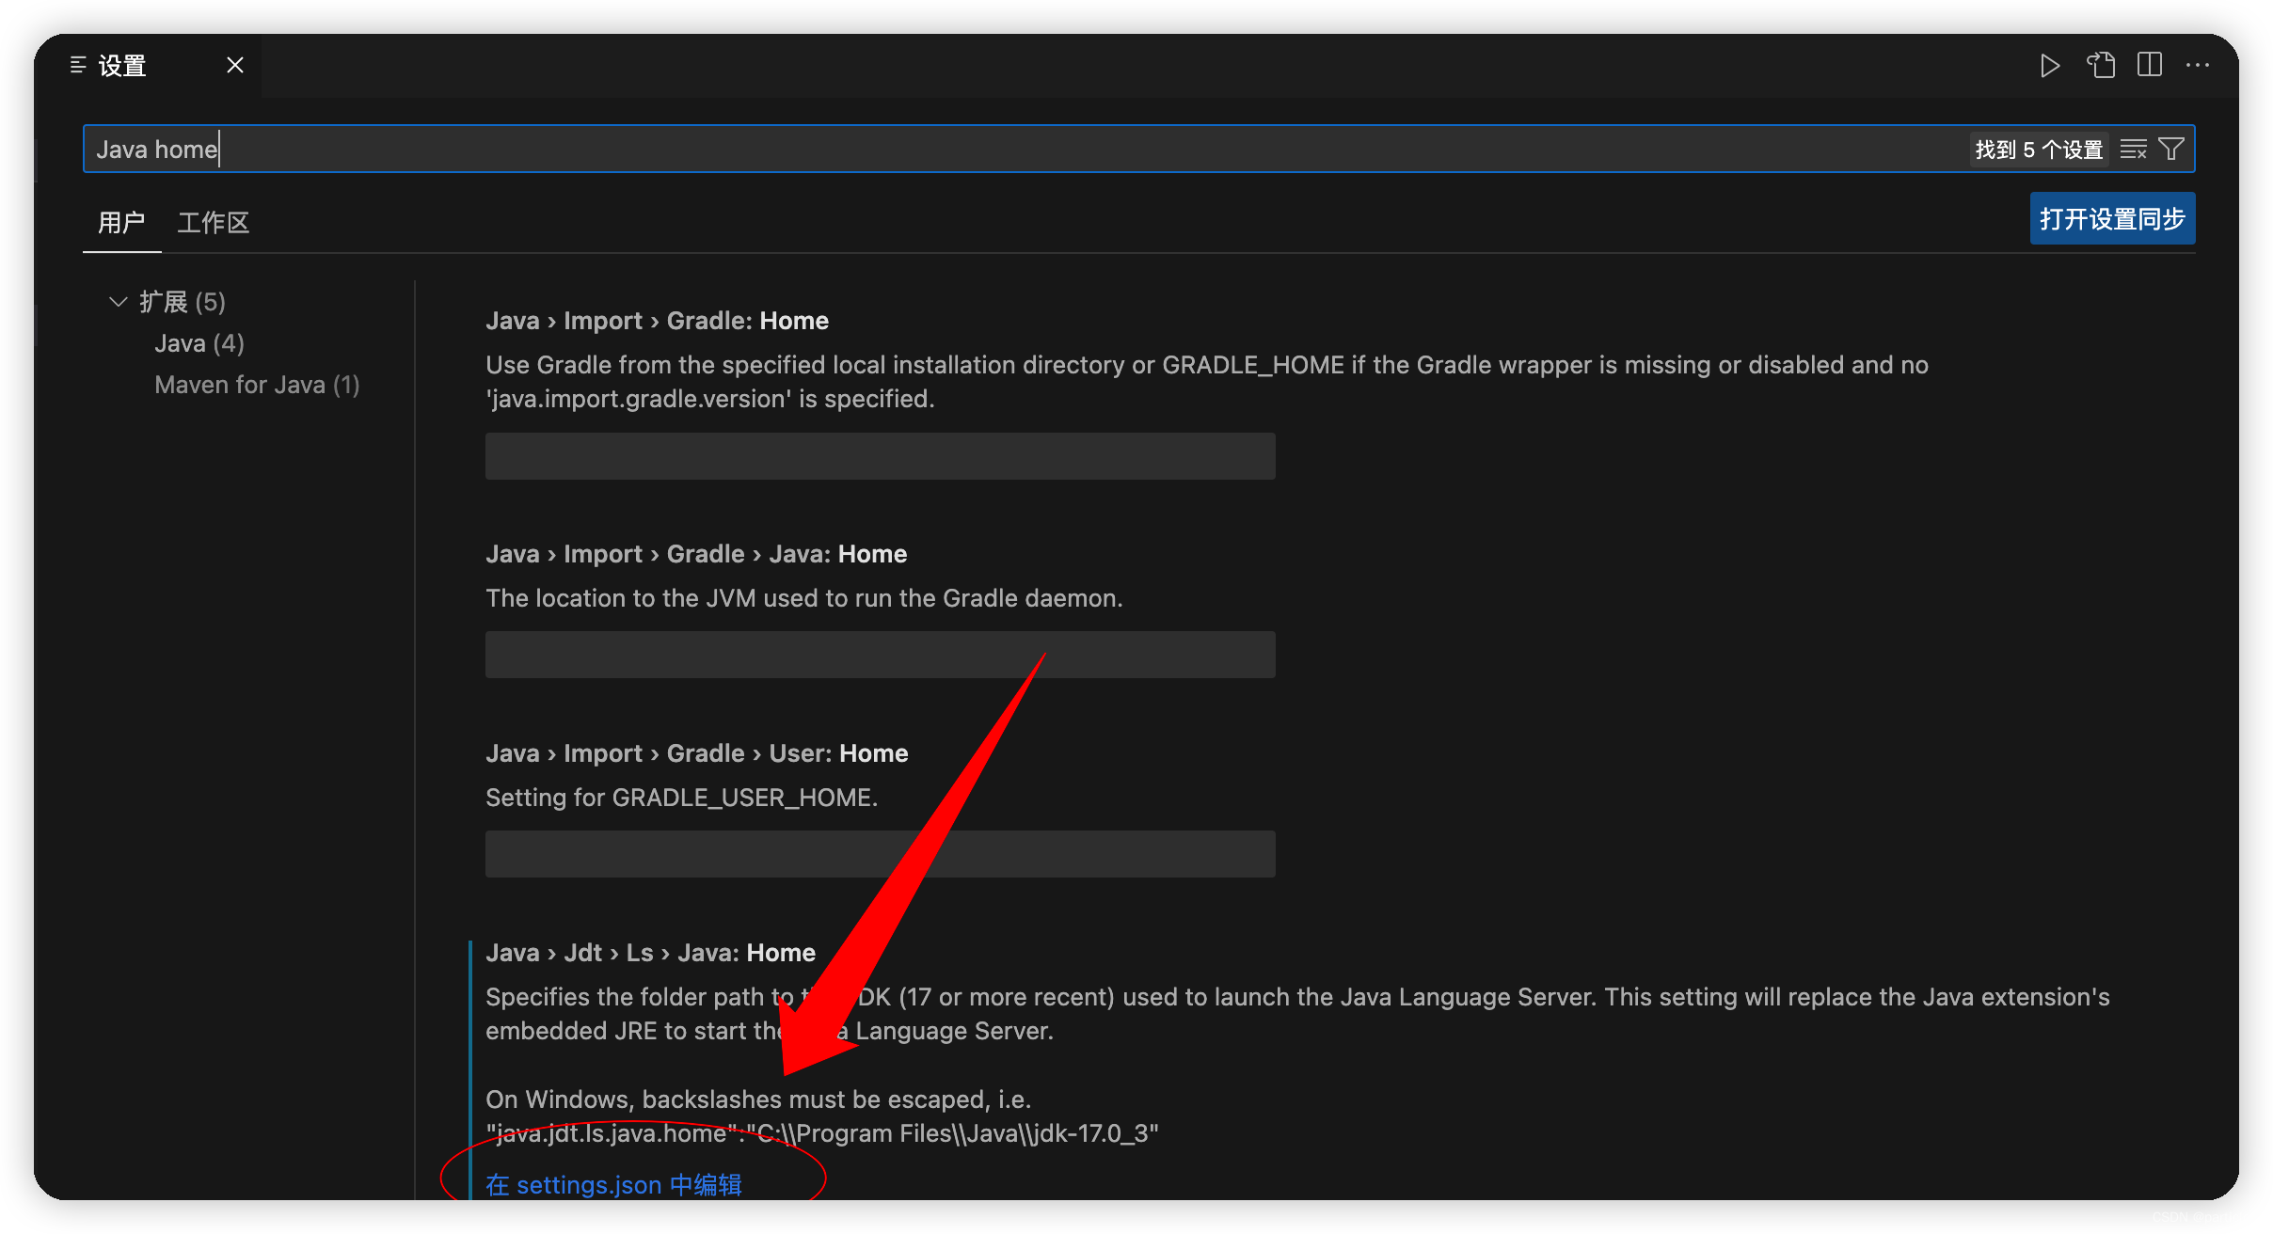
Task: Select Java (4) in settings tree
Action: click(199, 343)
